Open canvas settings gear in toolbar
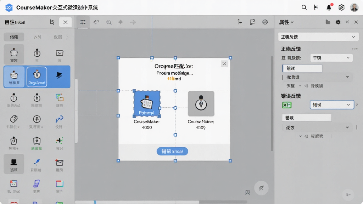This screenshot has height=204, width=363. pyautogui.click(x=265, y=22)
